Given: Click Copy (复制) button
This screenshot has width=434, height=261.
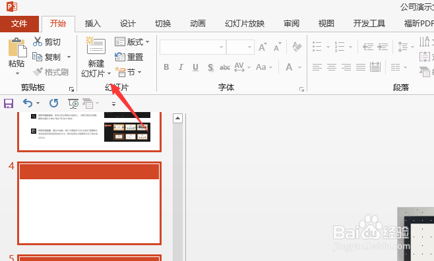Looking at the screenshot, I should pos(46,57).
